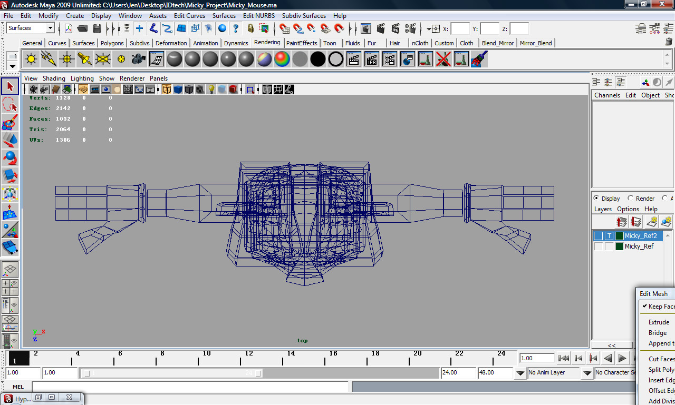The image size is (675, 405).
Task: Open the viewport Shading menu
Action: [54, 78]
